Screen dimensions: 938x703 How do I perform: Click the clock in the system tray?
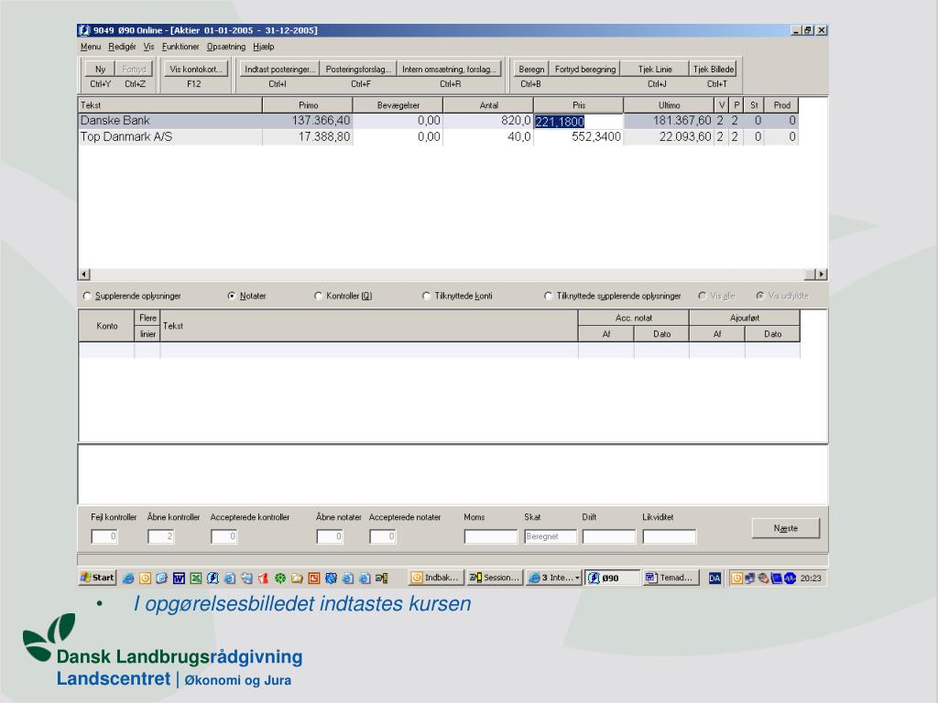811,579
